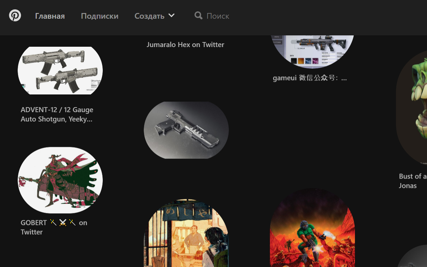Open the Главная home tab
This screenshot has width=427, height=267.
click(50, 16)
